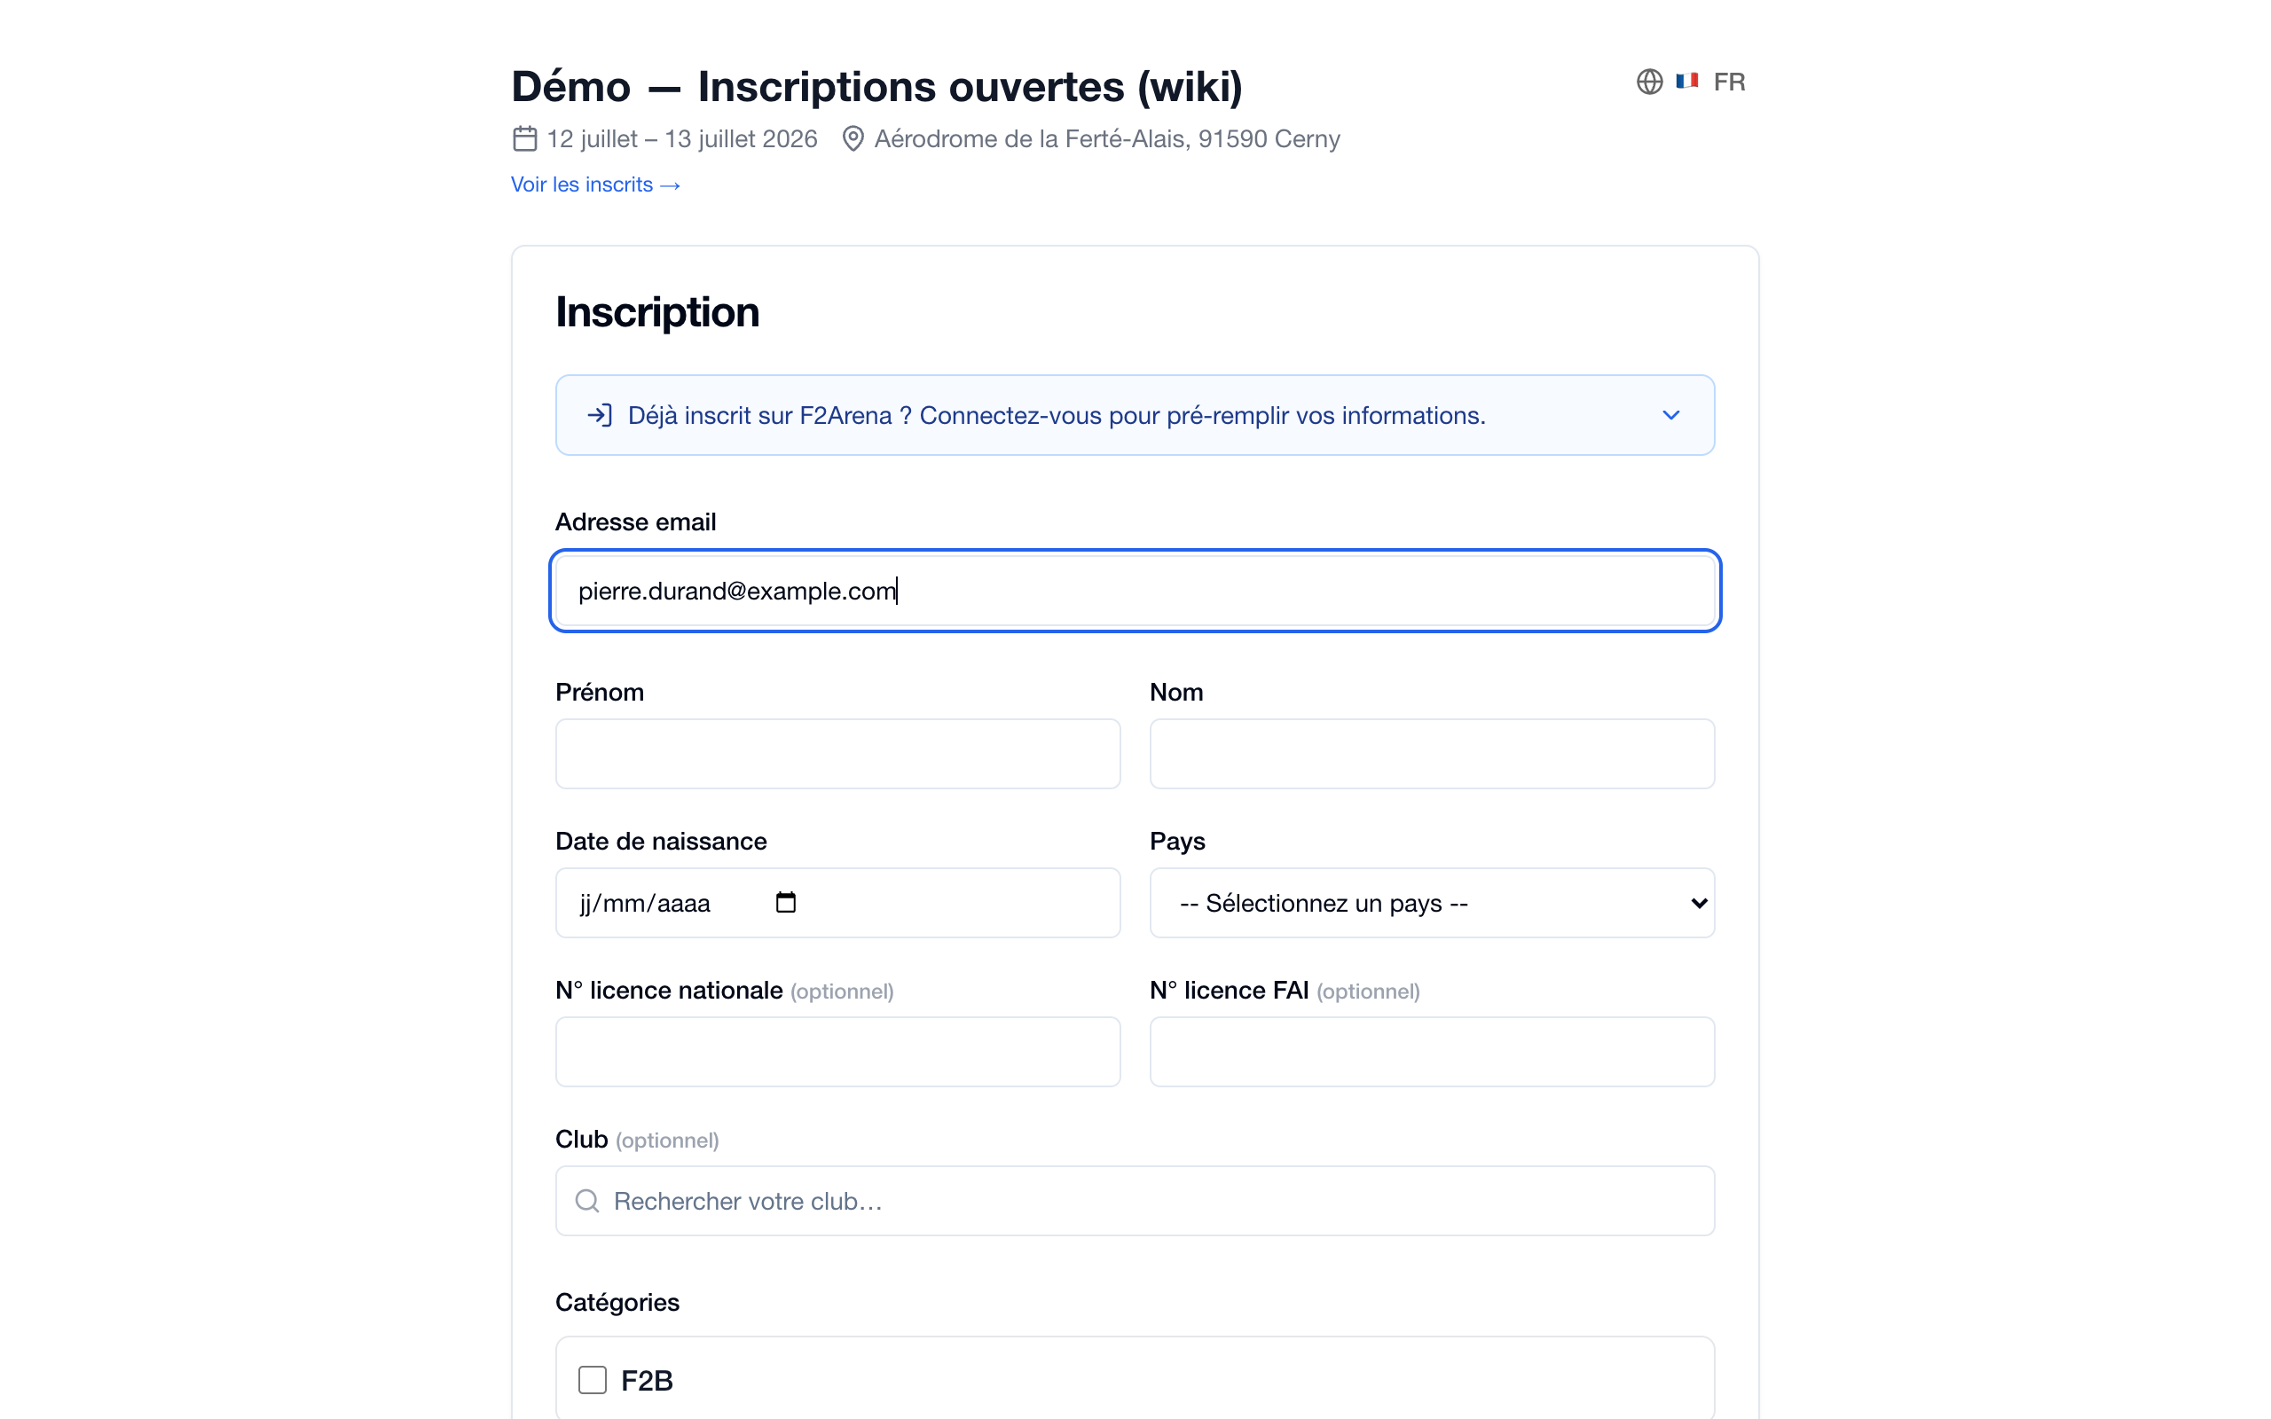The width and height of the screenshot is (2271, 1419).
Task: Focus the Adresse email field
Action: tap(1135, 591)
